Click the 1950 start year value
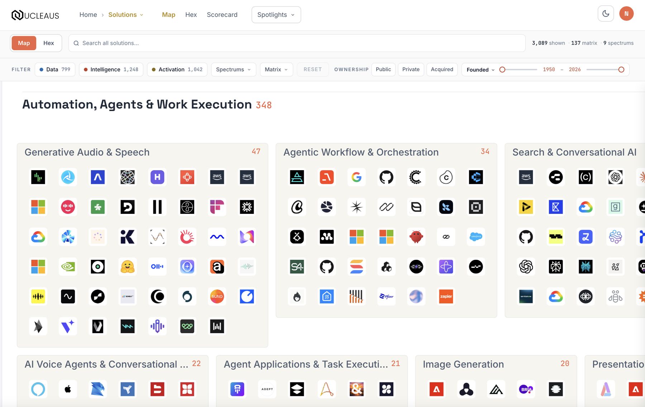This screenshot has width=645, height=407. 549,70
